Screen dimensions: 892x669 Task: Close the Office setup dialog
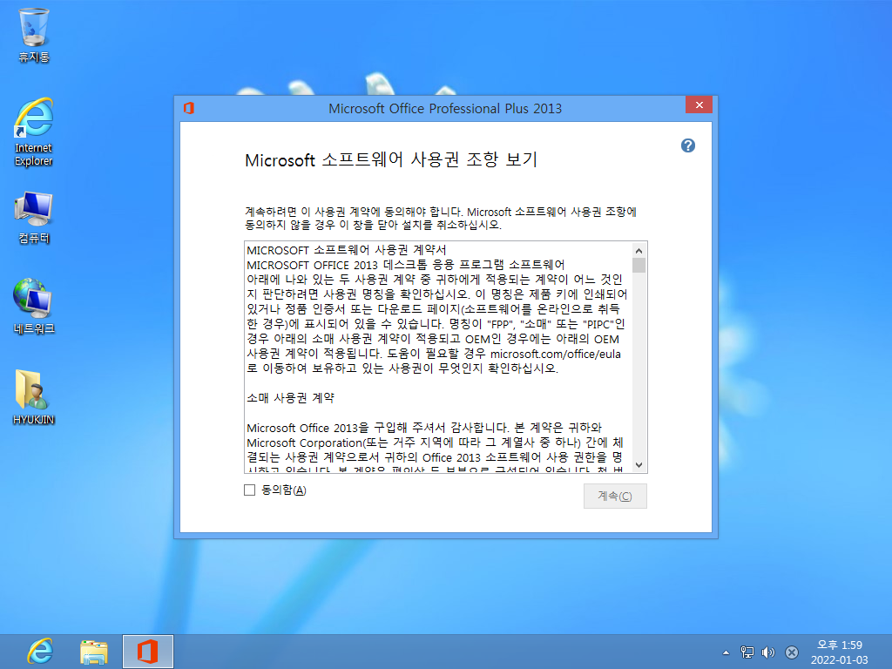pyautogui.click(x=699, y=105)
